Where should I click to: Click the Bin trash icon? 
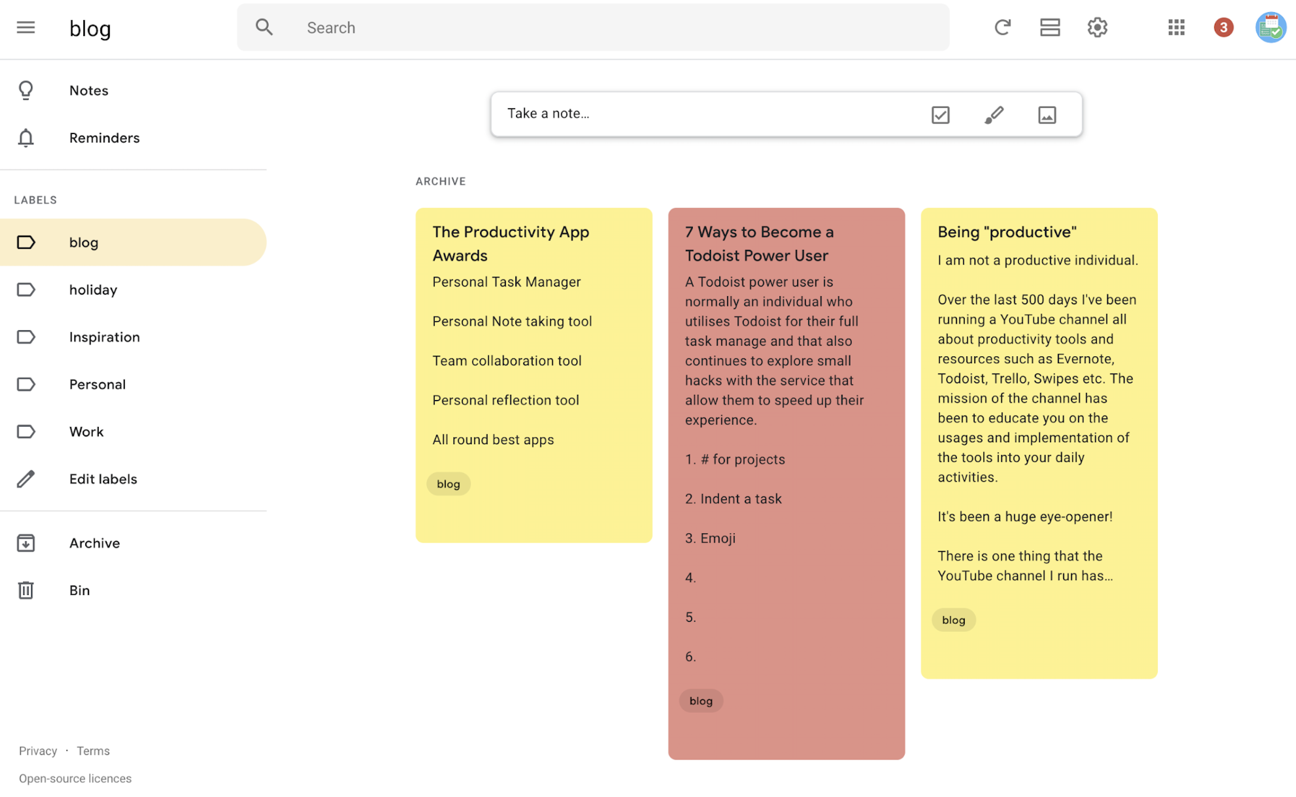[x=25, y=590]
